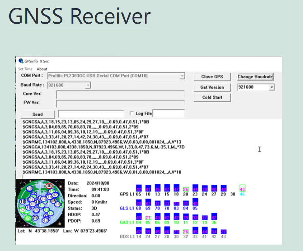Screen dimensions: 303x251
Task: Open the Set Time menu
Action: [25, 69]
